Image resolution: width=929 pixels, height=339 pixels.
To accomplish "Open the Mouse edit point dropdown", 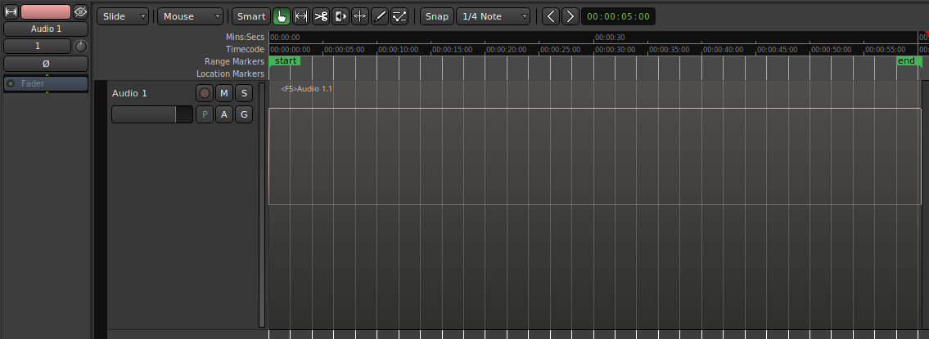I will point(190,16).
